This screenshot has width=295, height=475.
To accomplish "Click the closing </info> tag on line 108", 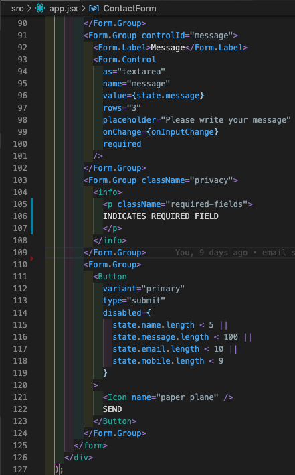I will (110, 241).
